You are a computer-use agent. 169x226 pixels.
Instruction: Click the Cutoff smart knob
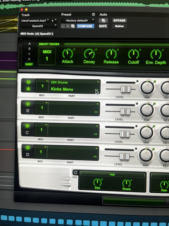coord(134,54)
